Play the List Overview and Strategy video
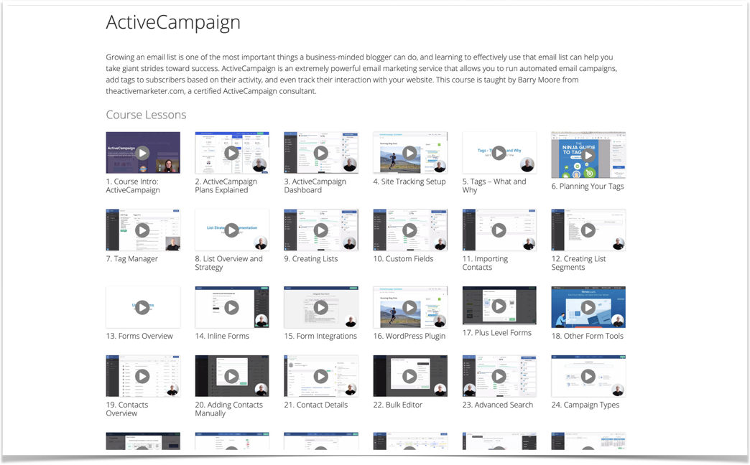 (x=231, y=230)
